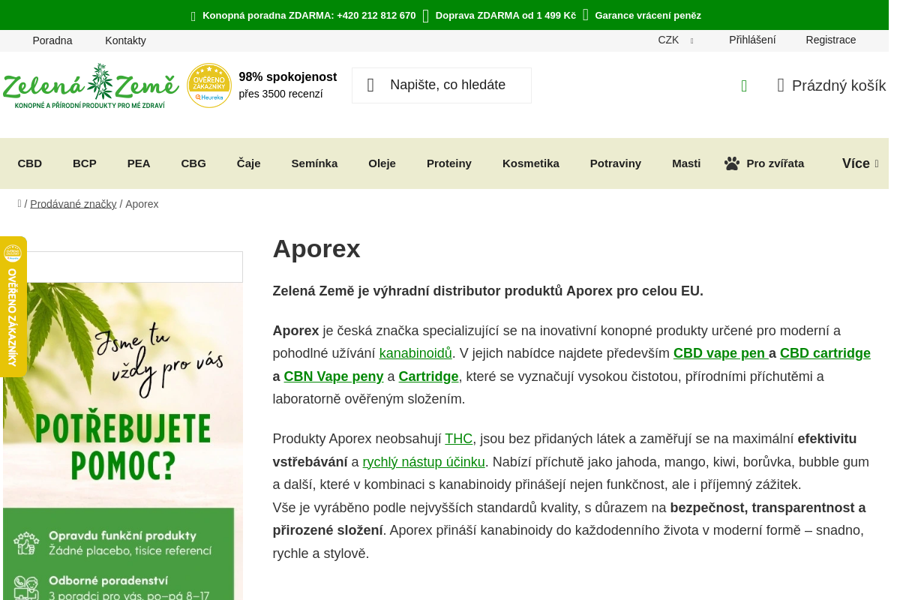
Task: Open the Pro zvířata category
Action: [x=764, y=163]
